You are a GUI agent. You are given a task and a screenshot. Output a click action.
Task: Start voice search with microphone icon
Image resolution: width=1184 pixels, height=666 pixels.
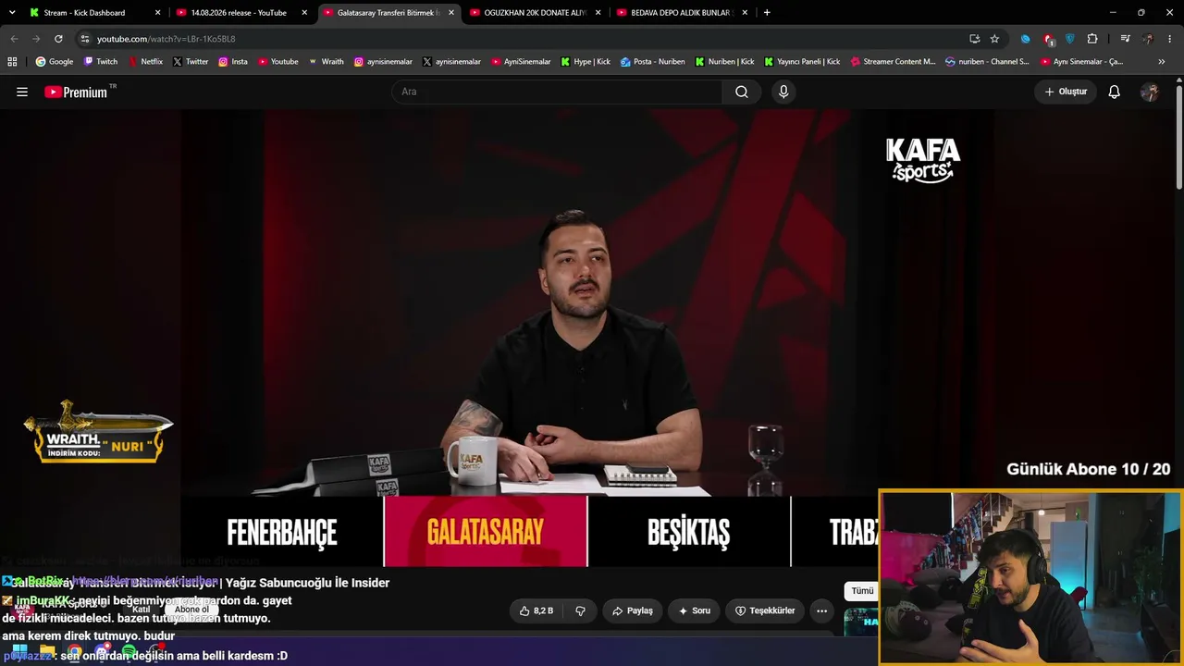[x=783, y=92]
